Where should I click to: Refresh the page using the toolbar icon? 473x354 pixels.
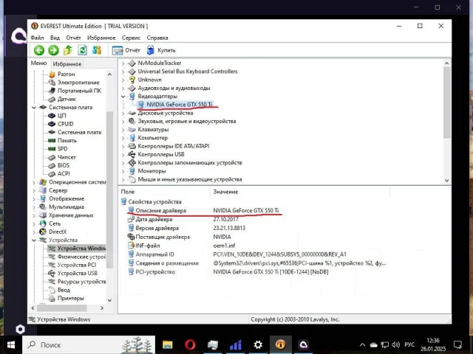pos(82,50)
